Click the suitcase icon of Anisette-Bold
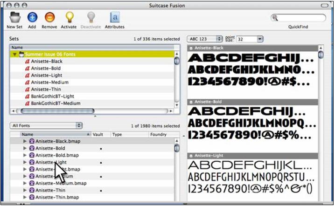This screenshot has width=335, height=206. [32, 148]
